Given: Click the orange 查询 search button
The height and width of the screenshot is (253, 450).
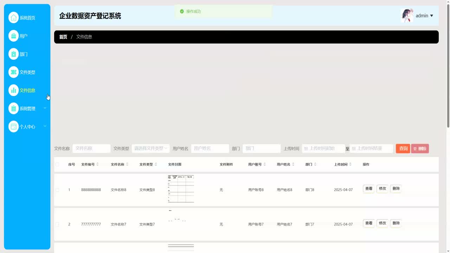Looking at the screenshot, I should pos(403,149).
